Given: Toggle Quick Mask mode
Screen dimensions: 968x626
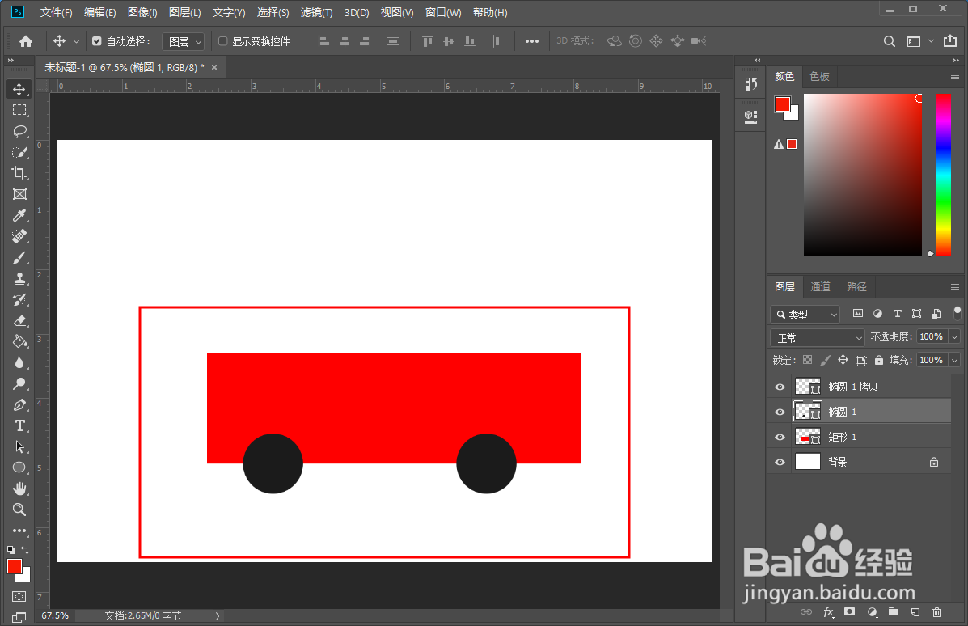Looking at the screenshot, I should click(x=19, y=596).
